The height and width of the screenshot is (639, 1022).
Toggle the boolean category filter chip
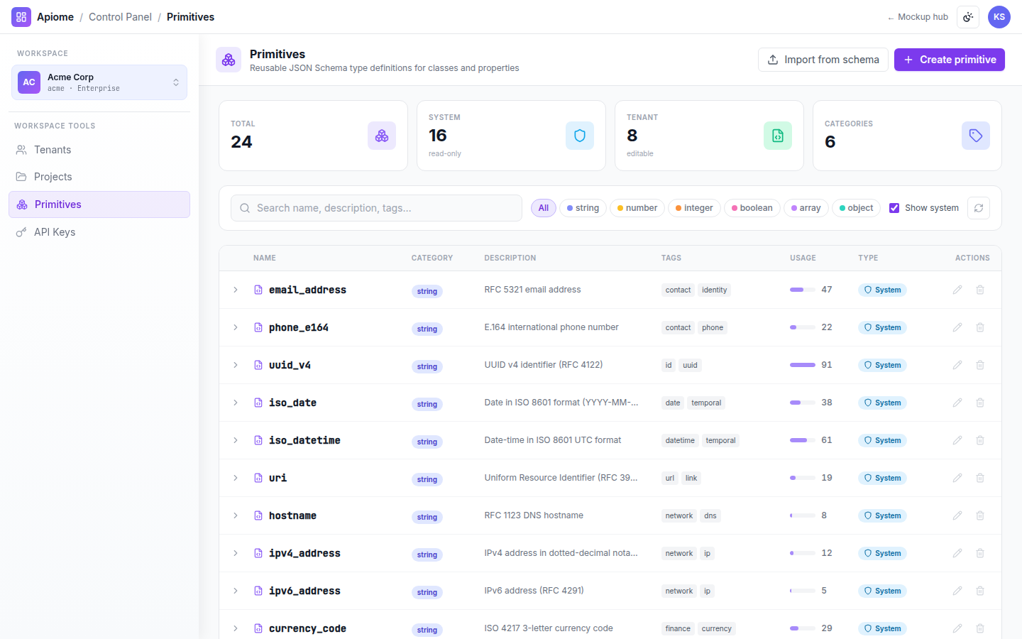[752, 208]
